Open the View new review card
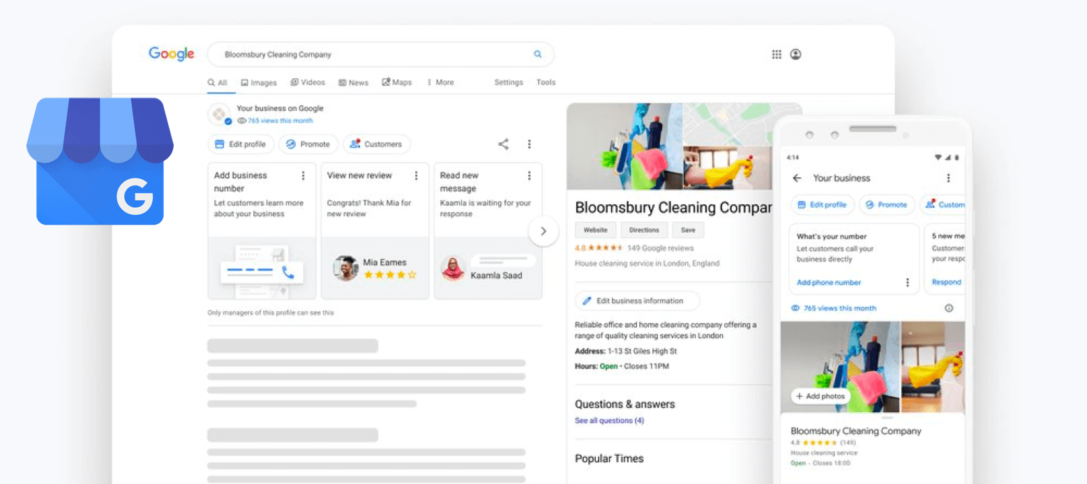This screenshot has height=484, width=1087. (375, 231)
